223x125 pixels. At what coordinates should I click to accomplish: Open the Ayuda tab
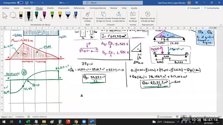pyautogui.click(x=134, y=8)
